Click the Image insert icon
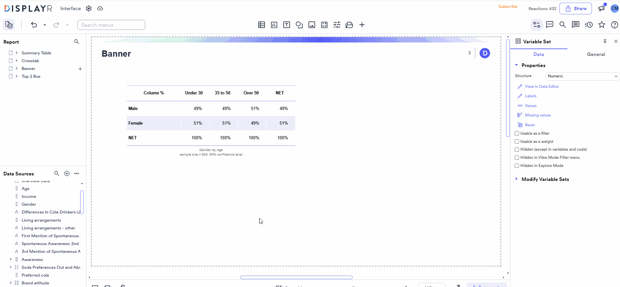Screen dimensions: 620x287 pos(312,25)
